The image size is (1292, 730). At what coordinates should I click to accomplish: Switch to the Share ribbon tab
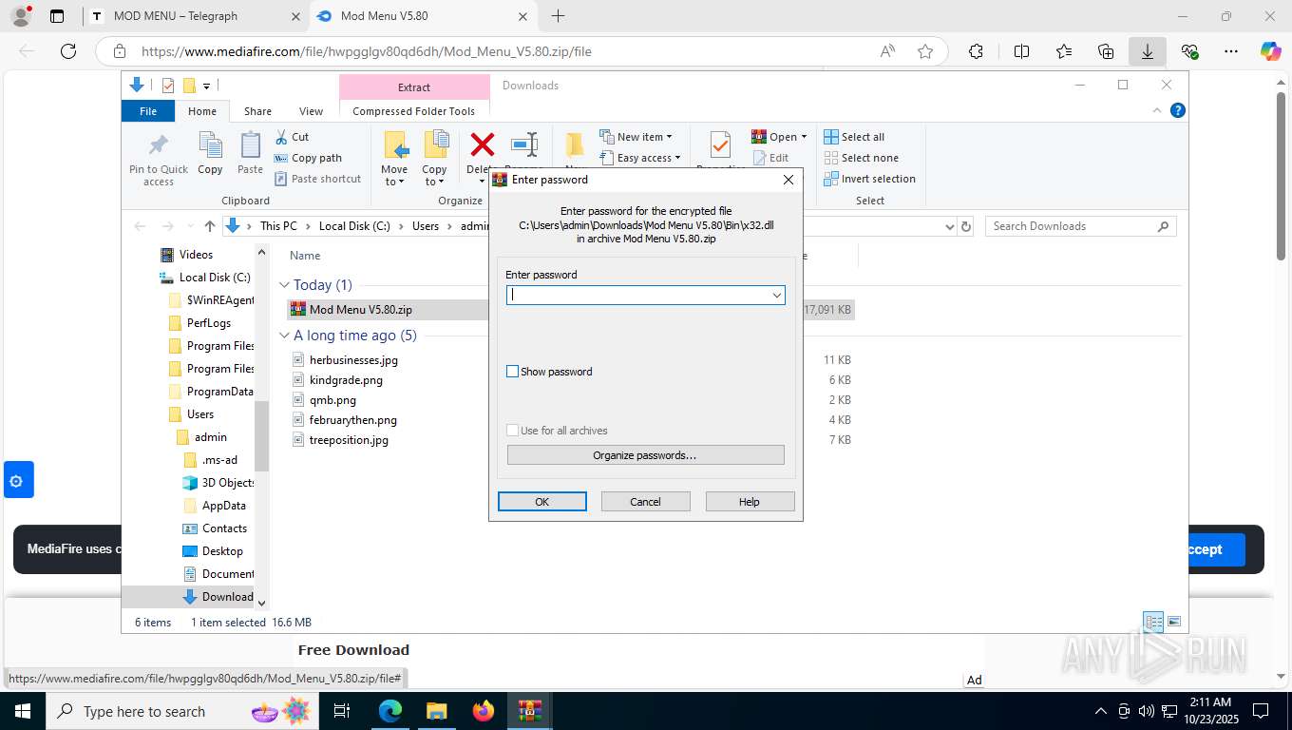[x=257, y=111]
